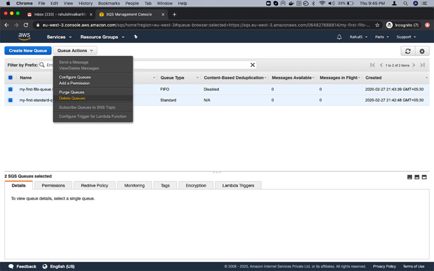Viewport: 434px width, 271px height.
Task: Go to last page of queue list
Action: click(x=422, y=65)
